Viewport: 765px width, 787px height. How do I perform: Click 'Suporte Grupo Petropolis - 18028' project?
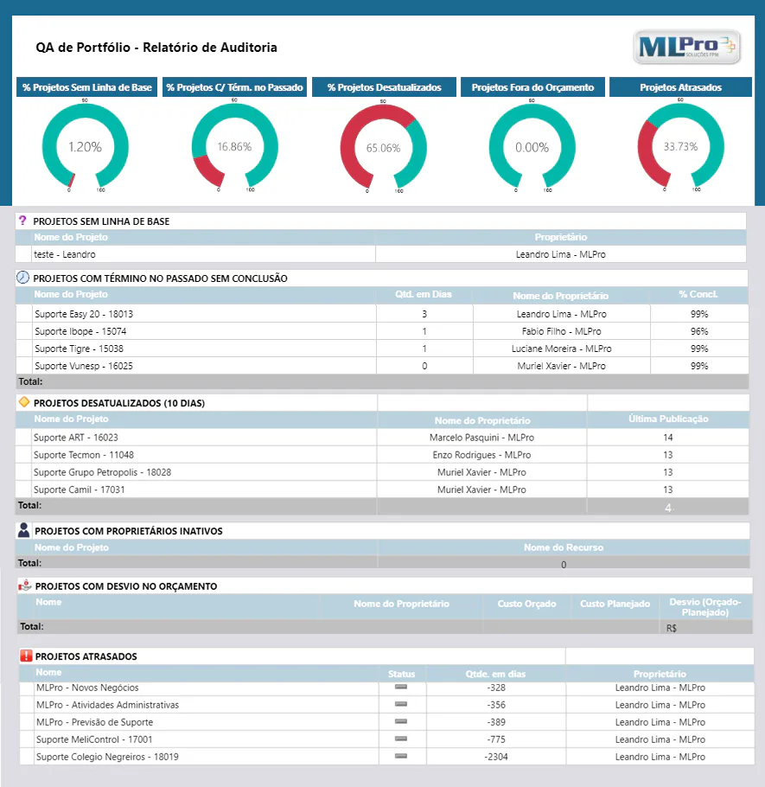(x=102, y=472)
